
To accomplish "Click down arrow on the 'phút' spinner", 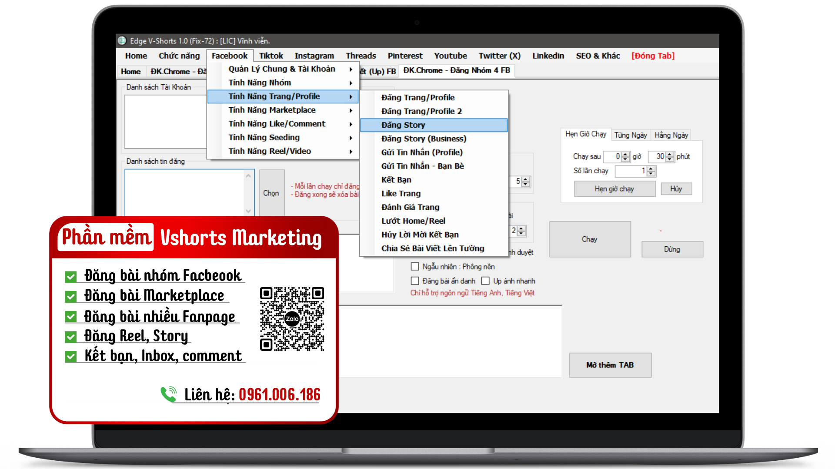I will tap(670, 159).
